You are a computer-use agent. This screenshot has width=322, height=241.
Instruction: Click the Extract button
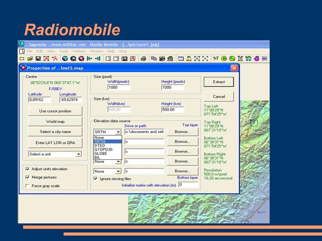coord(219,82)
